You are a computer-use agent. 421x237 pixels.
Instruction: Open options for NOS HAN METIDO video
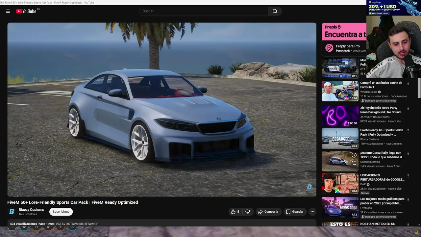click(408, 224)
